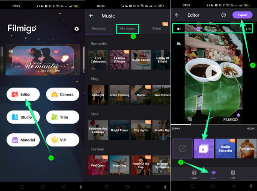Go back from the Editor screen
The image size is (257, 191).
[177, 15]
